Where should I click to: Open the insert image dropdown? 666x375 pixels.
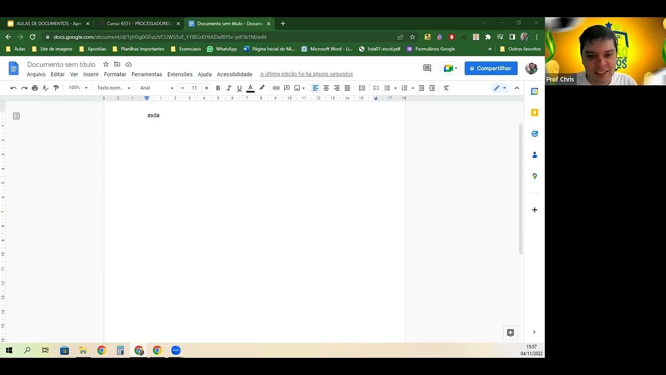tap(299, 88)
